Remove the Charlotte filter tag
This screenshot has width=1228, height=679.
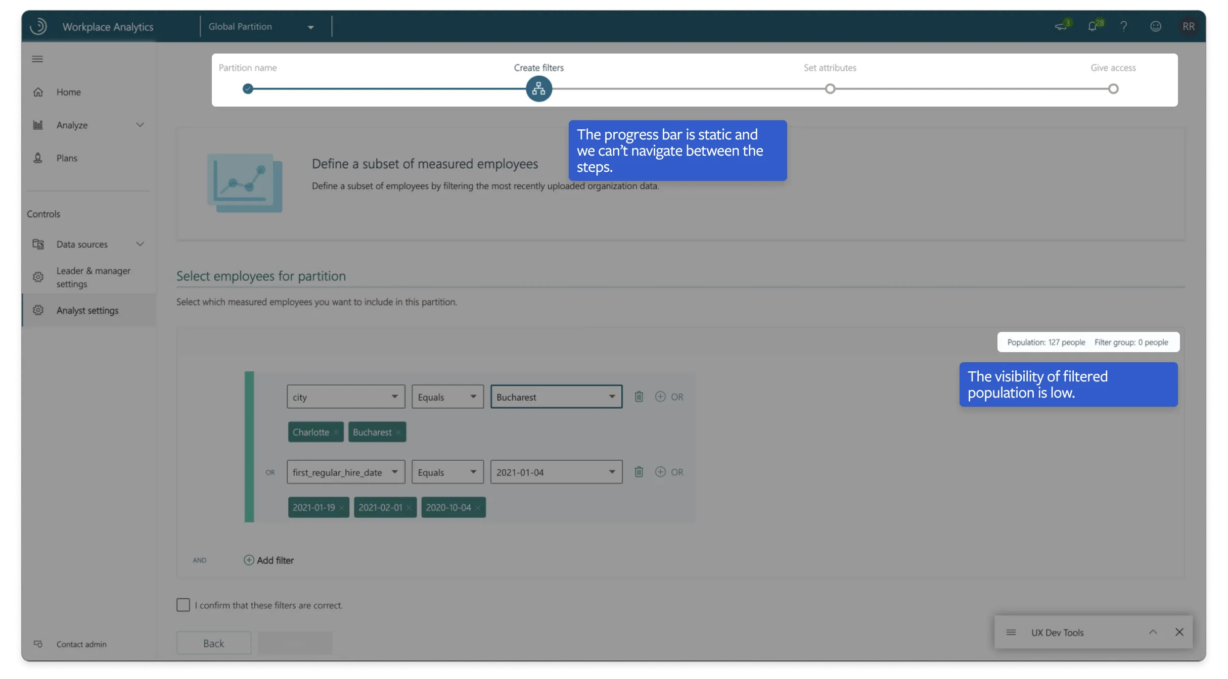(x=336, y=432)
